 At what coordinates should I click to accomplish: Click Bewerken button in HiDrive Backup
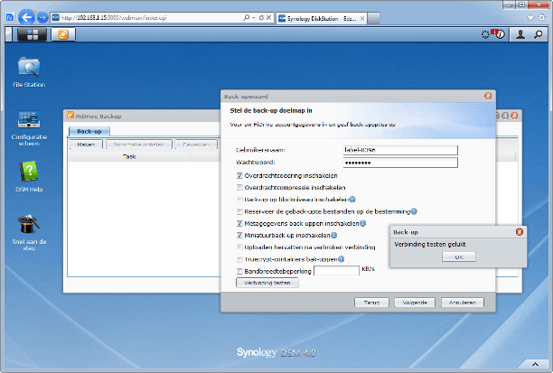196,145
